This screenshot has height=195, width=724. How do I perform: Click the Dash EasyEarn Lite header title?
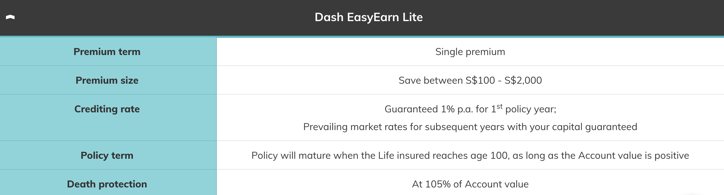click(x=369, y=17)
